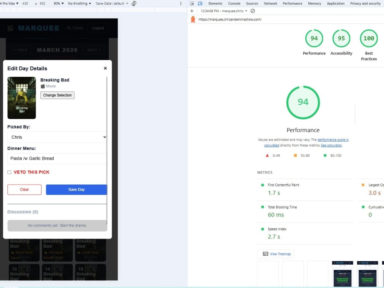Screen dimensions: 384x288
Task: Click the MARCH 2026 calendar heading
Action: tap(57, 50)
